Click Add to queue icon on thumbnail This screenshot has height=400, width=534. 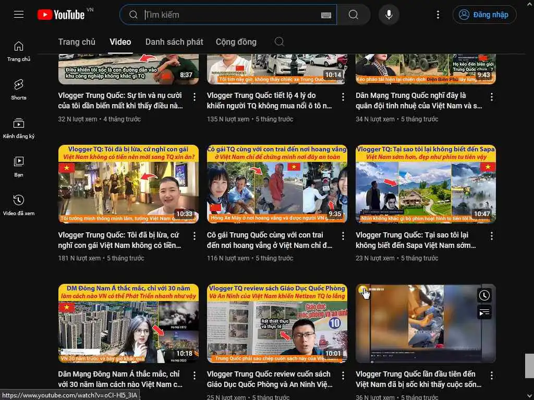click(484, 312)
